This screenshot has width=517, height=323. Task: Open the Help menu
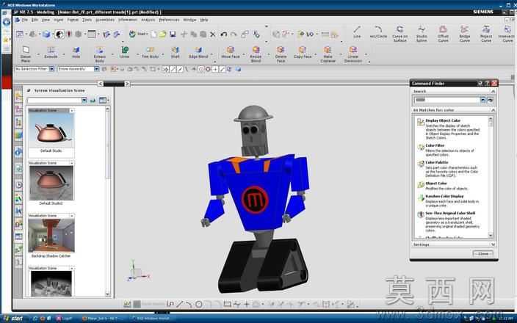[x=204, y=20]
